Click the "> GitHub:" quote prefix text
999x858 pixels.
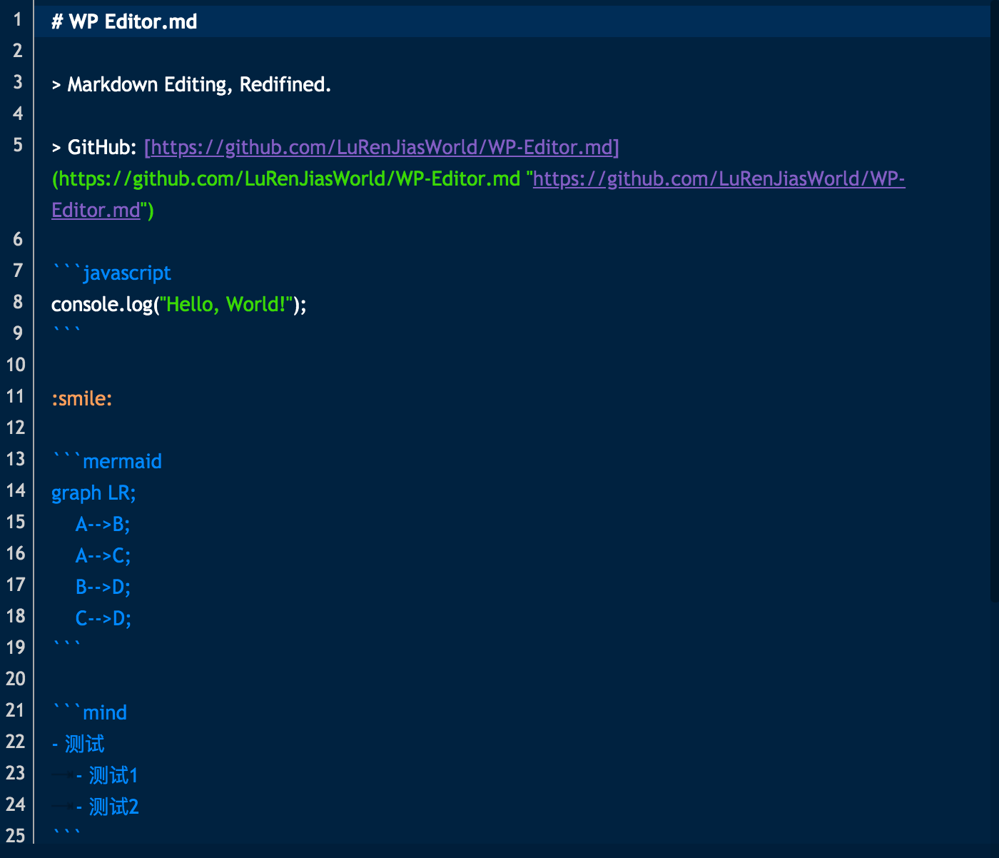click(94, 147)
